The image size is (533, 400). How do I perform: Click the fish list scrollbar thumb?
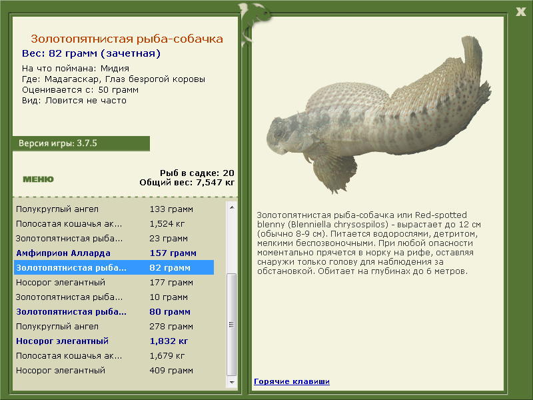click(232, 324)
